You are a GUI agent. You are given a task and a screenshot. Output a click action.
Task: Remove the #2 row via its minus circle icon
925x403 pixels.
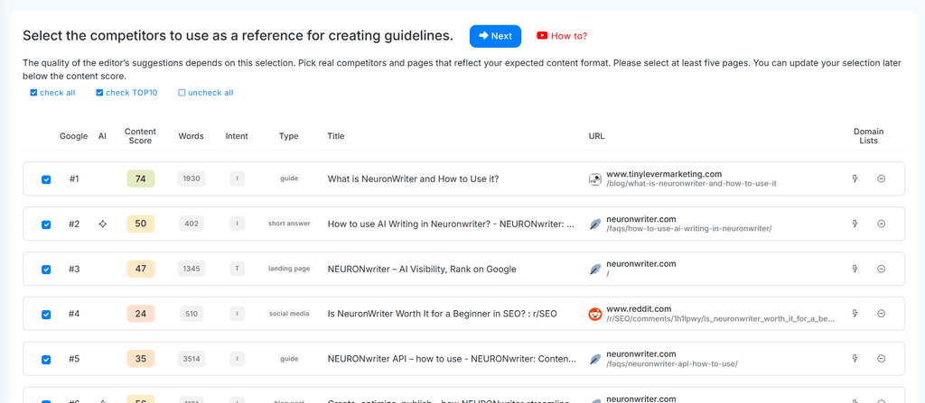tap(882, 224)
